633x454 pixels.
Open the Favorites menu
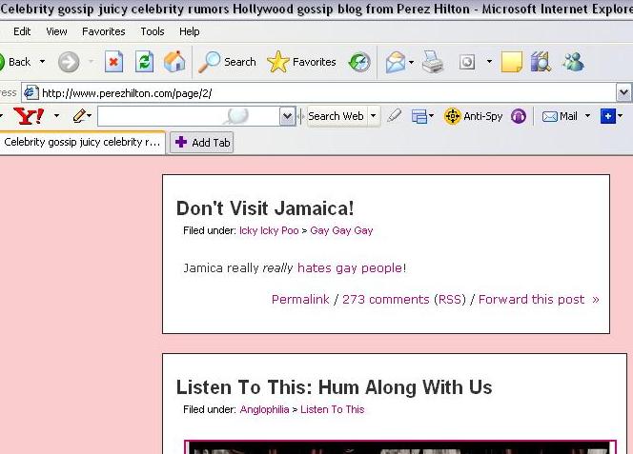pyautogui.click(x=103, y=31)
